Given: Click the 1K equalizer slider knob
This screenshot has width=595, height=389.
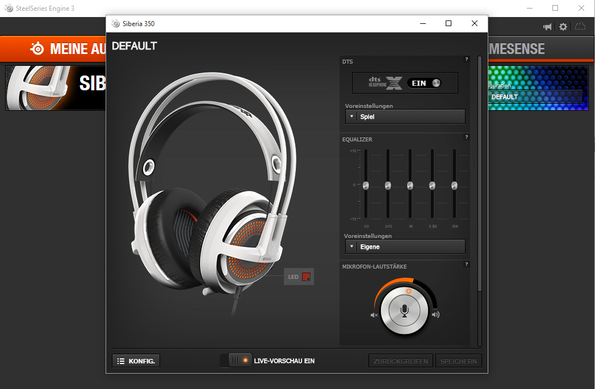Looking at the screenshot, I should tap(410, 186).
